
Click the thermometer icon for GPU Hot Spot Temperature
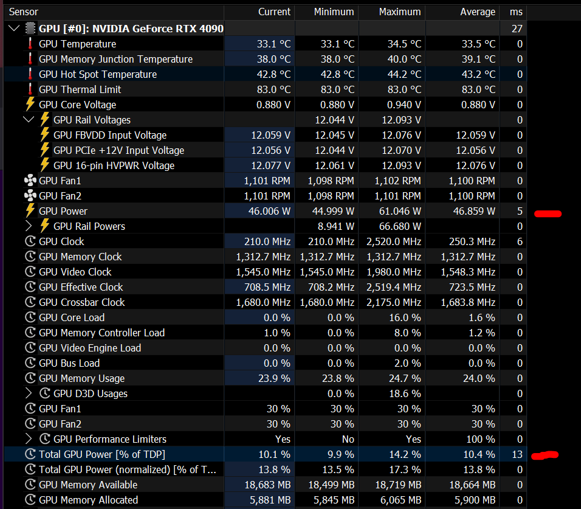click(x=30, y=74)
